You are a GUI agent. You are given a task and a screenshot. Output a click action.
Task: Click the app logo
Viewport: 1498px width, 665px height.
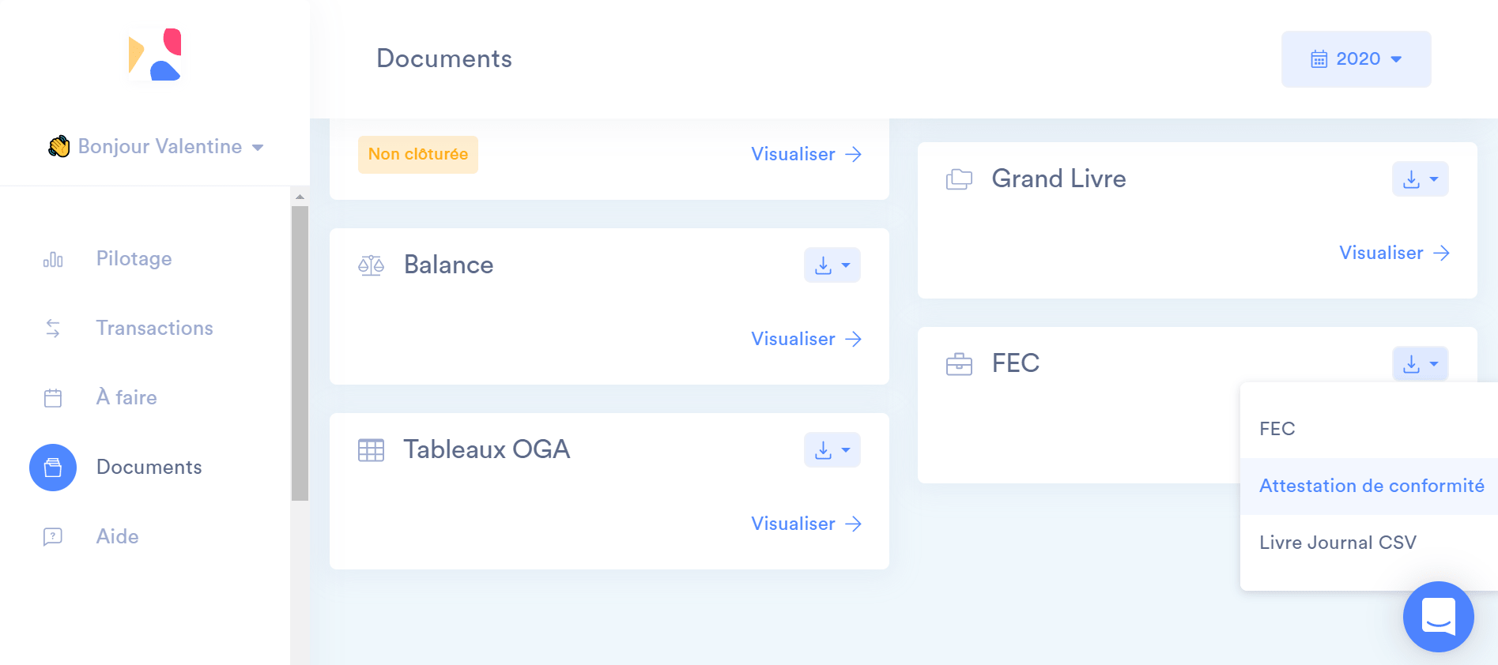155,55
